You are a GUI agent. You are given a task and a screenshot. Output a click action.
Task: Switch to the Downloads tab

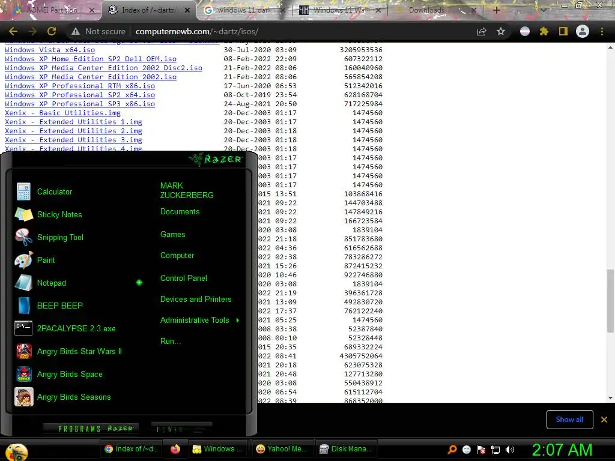pos(427,10)
